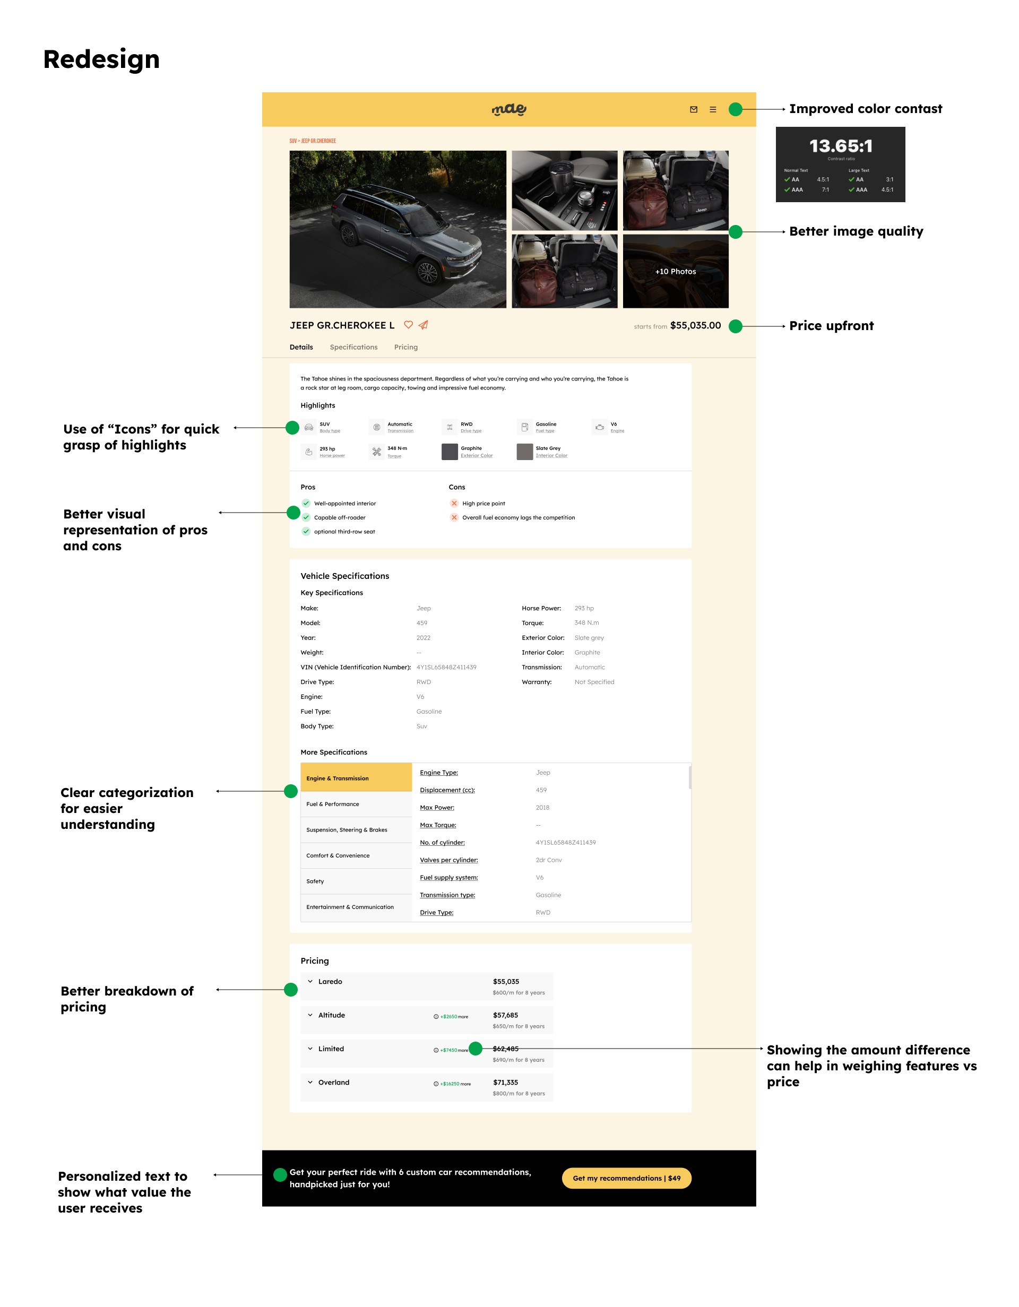
Task: Click the 348 N·m torque icon
Action: (376, 452)
